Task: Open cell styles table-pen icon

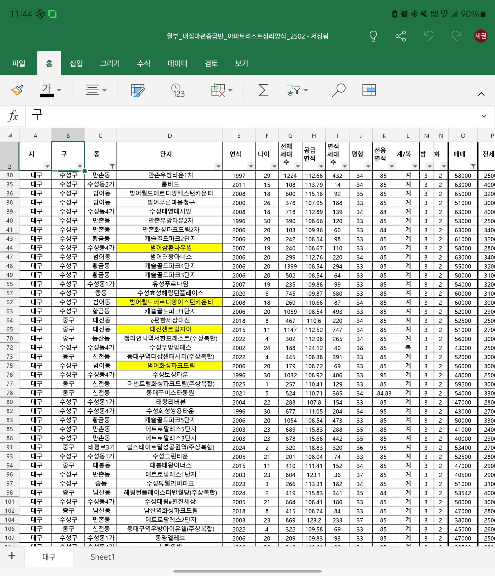Action: click(x=137, y=90)
